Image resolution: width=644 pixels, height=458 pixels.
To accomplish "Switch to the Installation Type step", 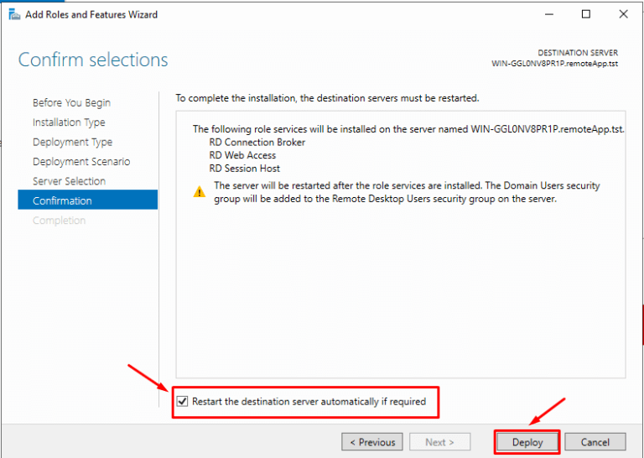I will click(x=69, y=122).
